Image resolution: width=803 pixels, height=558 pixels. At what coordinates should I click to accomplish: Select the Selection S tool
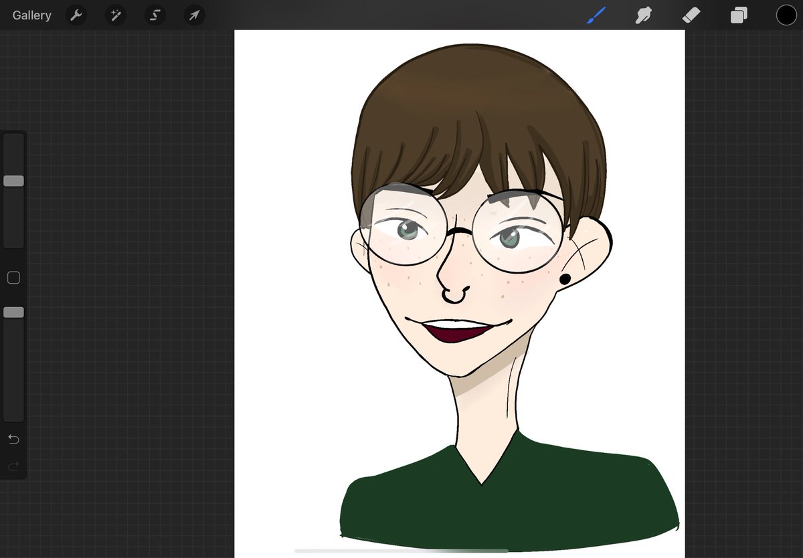(x=155, y=15)
